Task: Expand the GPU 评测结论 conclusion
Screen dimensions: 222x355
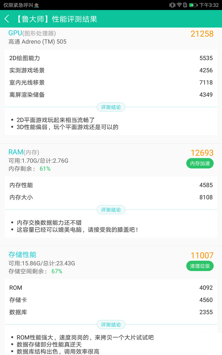Action: pos(111,106)
